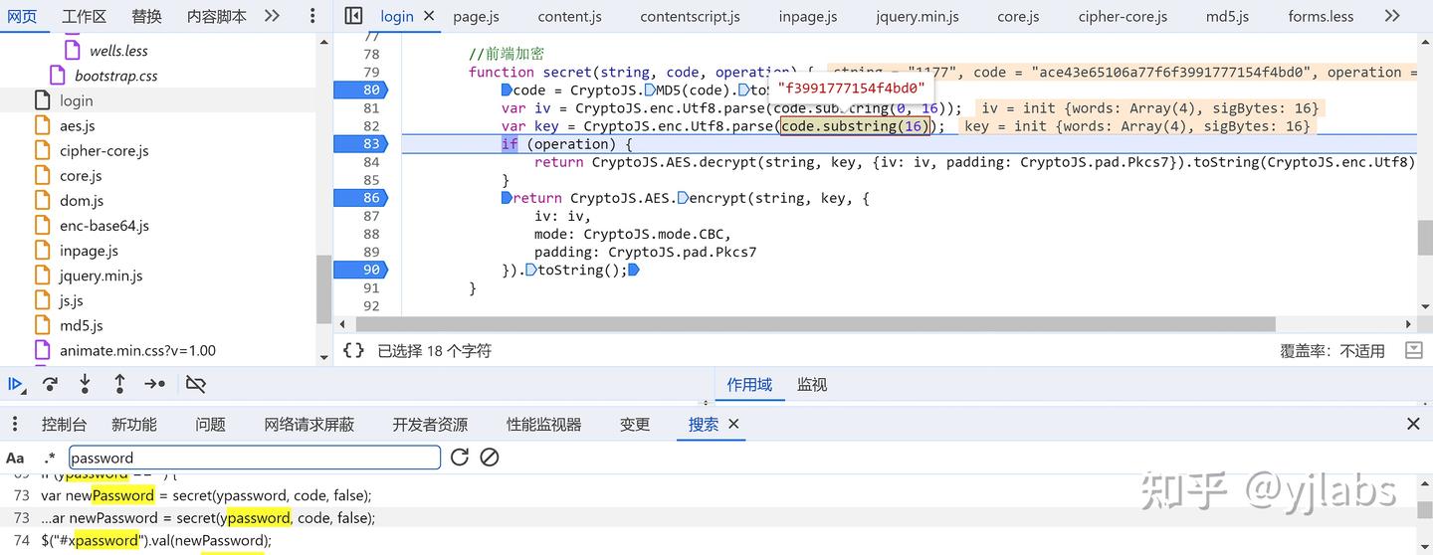Open page.js editor tab
Image resolution: width=1433 pixels, height=555 pixels.
pos(476,16)
